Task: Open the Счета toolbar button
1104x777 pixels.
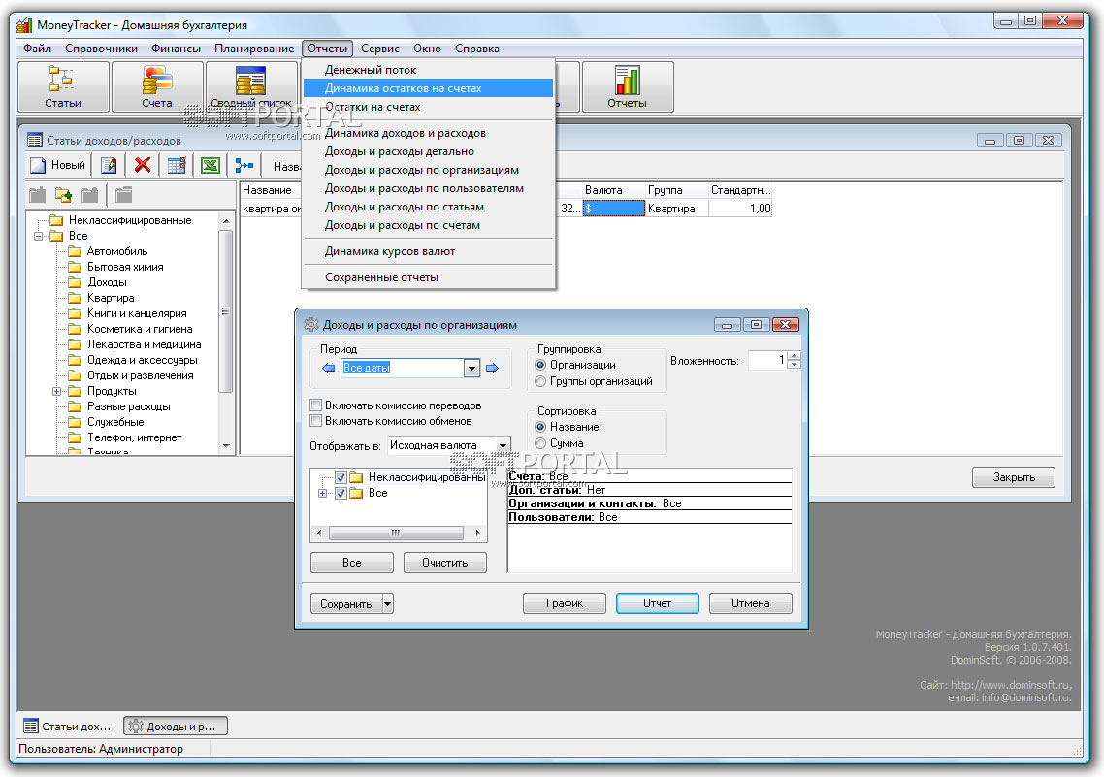Action: click(x=157, y=86)
